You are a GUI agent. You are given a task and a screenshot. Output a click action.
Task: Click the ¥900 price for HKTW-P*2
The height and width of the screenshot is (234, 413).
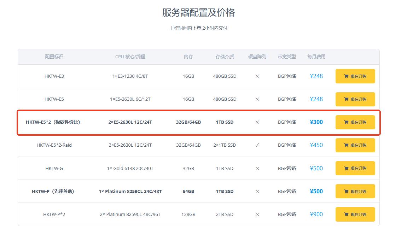tap(316, 214)
